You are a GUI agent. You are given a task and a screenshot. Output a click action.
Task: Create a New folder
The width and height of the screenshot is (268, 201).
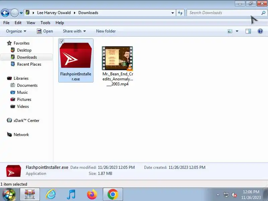pyautogui.click(x=106, y=31)
